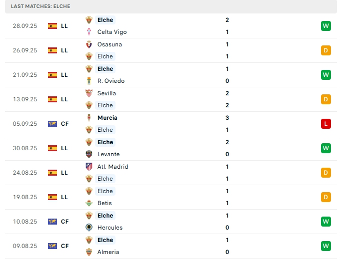Viewport: 342px width, 261px height.
Task: Open the Atl. Madrid team link
Action: coord(112,167)
